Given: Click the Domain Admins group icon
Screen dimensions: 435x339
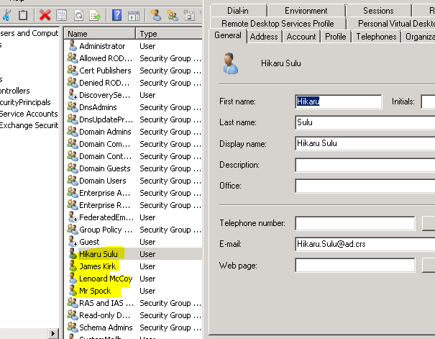Looking at the screenshot, I should pos(73,131).
